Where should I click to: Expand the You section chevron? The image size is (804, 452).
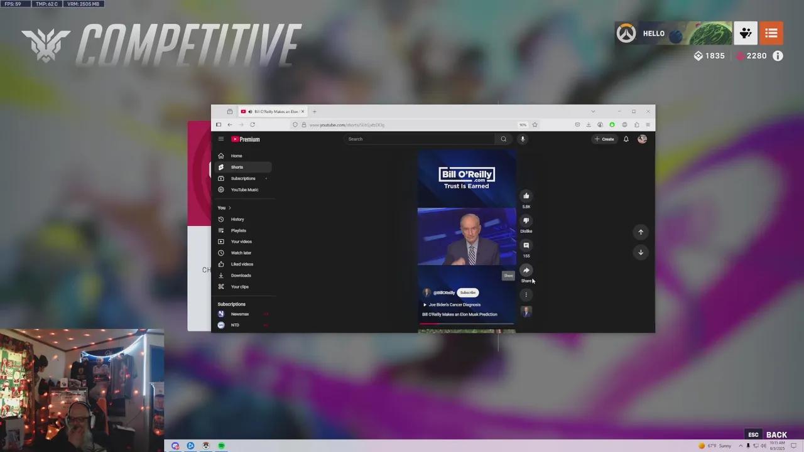pyautogui.click(x=230, y=208)
